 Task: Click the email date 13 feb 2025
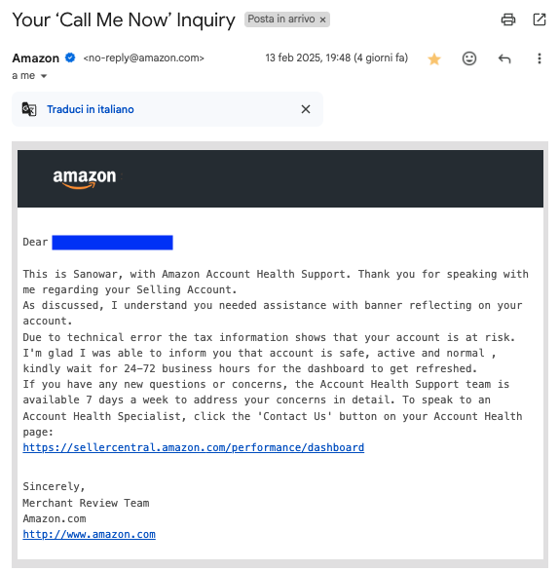point(337,58)
